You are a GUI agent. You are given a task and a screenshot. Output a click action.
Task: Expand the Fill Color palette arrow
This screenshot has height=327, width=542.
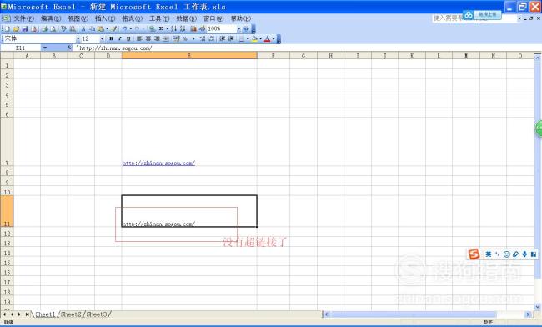[260, 38]
